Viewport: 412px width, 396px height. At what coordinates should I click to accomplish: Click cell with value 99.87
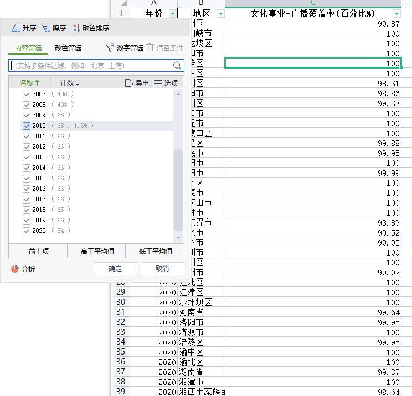[x=313, y=24]
